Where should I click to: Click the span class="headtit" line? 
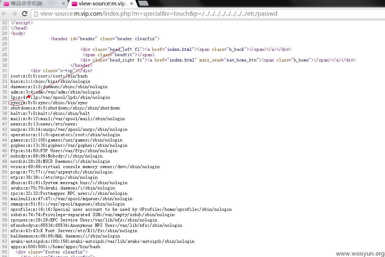point(119,55)
